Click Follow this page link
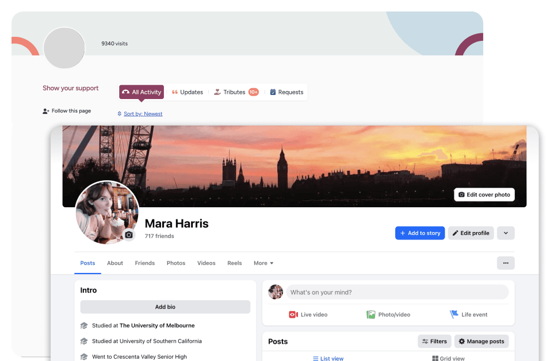The width and height of the screenshot is (550, 361). tap(67, 111)
